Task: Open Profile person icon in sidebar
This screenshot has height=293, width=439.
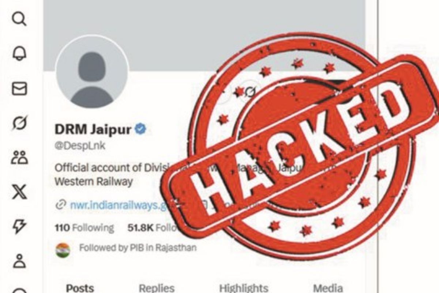Action: 19,261
